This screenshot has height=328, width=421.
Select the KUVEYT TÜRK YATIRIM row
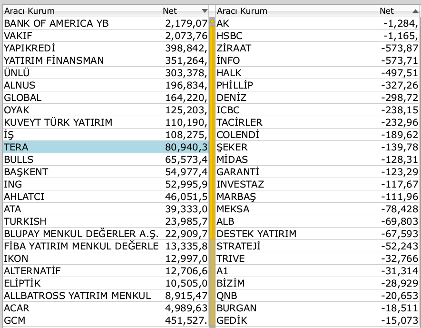click(x=106, y=122)
